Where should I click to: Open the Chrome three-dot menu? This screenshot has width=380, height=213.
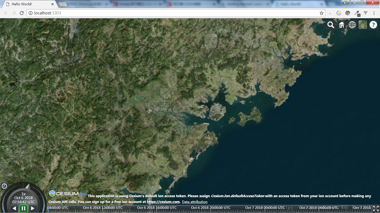tap(374, 13)
